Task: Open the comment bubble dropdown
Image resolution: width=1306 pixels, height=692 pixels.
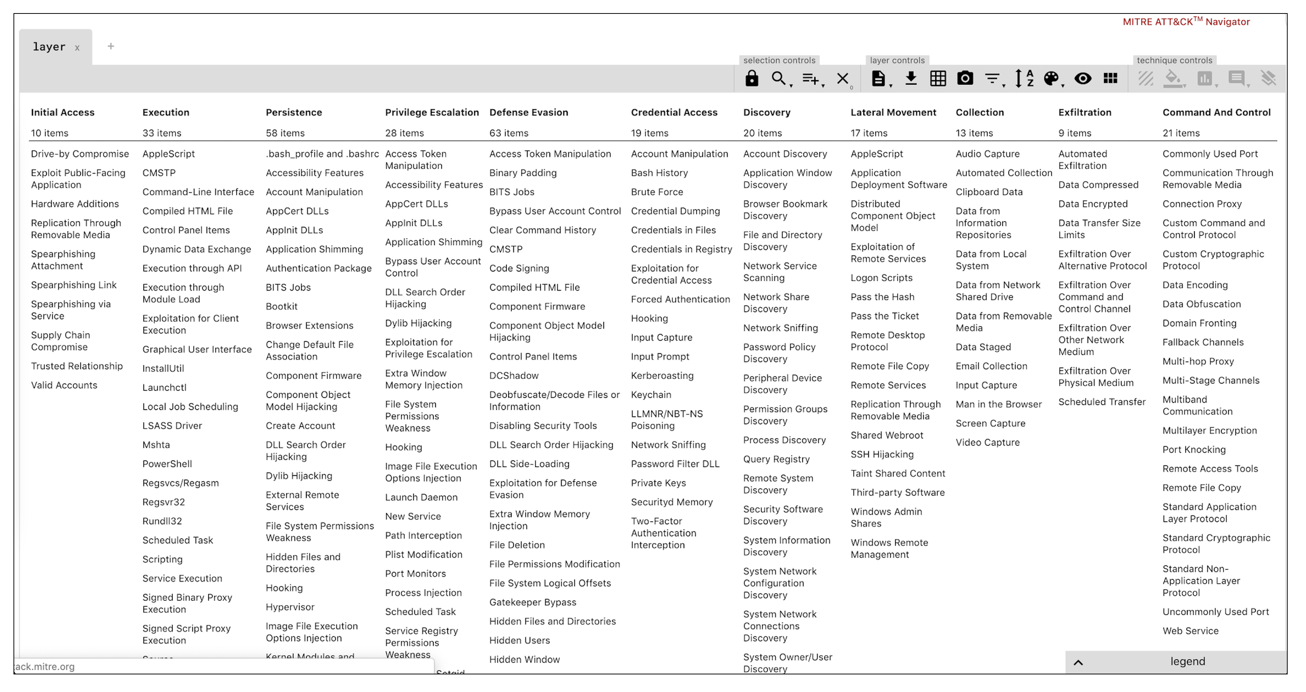Action: 1238,79
